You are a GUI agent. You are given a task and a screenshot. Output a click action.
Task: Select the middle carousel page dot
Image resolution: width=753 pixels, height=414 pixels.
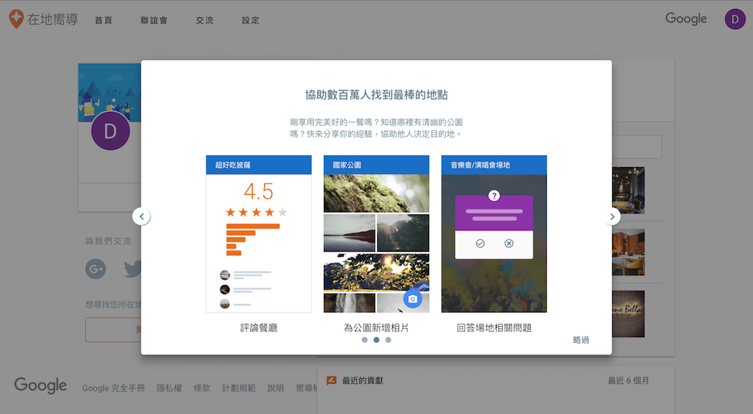(x=376, y=339)
